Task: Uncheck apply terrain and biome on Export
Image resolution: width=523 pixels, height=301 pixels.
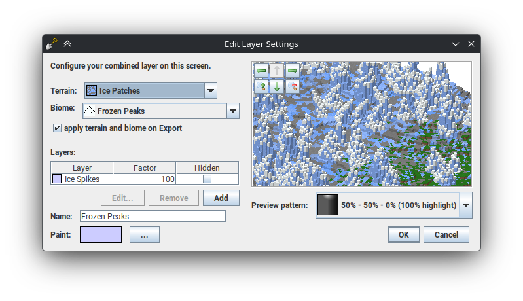Action: pos(58,128)
